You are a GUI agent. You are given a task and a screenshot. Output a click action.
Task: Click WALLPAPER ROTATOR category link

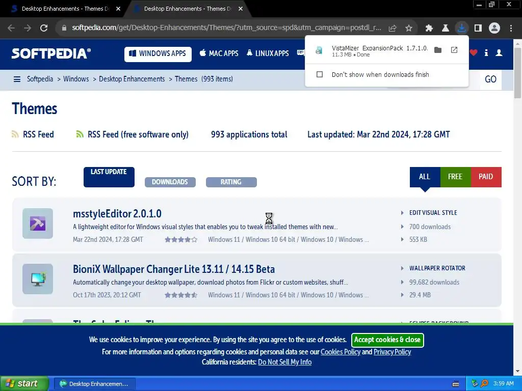click(437, 268)
